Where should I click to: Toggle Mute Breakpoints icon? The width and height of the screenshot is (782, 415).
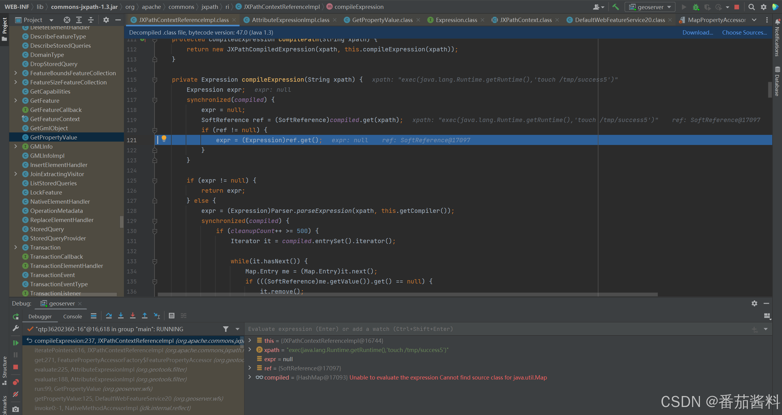(16, 394)
